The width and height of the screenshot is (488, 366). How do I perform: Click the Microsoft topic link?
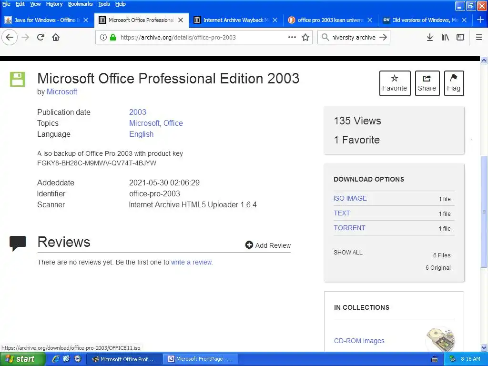click(144, 123)
